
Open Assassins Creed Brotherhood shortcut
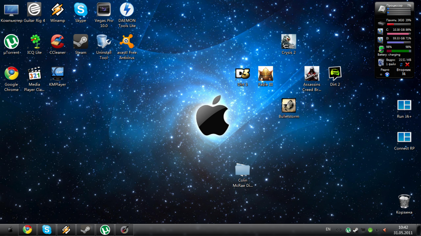point(312,79)
